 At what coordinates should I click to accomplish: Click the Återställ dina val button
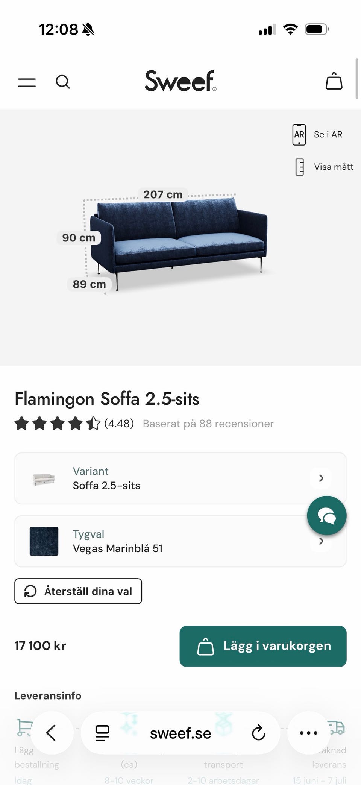78,591
